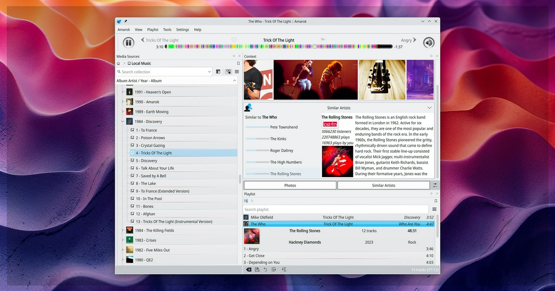Collapse the 1984 - Discovery album
The height and width of the screenshot is (291, 555).
click(x=123, y=122)
